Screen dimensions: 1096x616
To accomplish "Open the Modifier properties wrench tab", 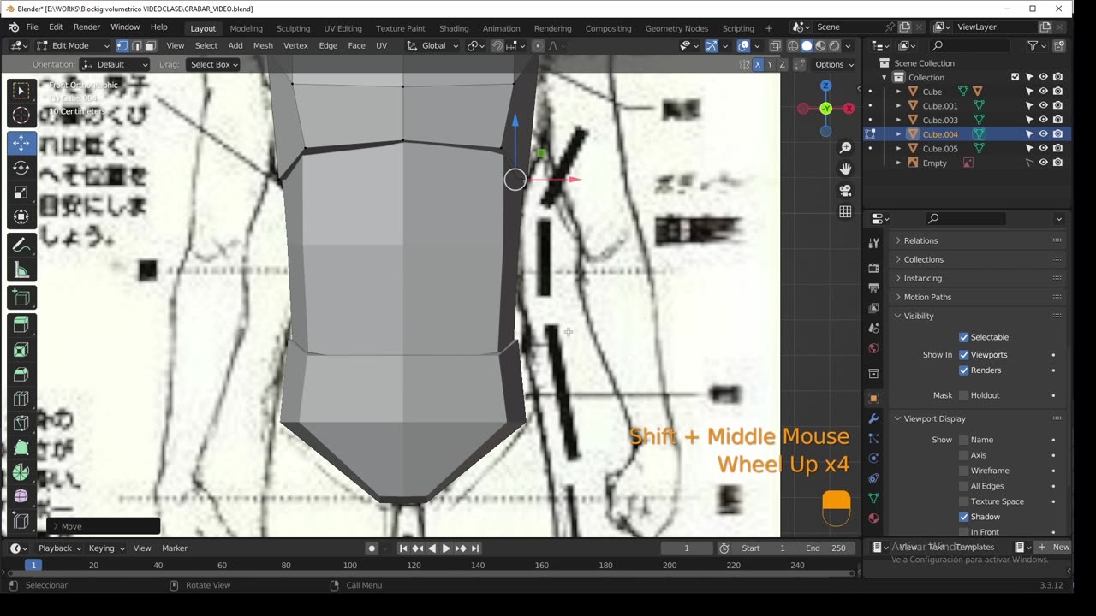I will point(873,418).
